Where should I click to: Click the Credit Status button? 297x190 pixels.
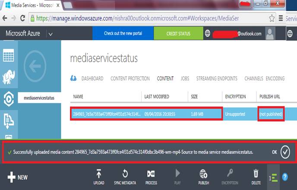[x=178, y=33]
